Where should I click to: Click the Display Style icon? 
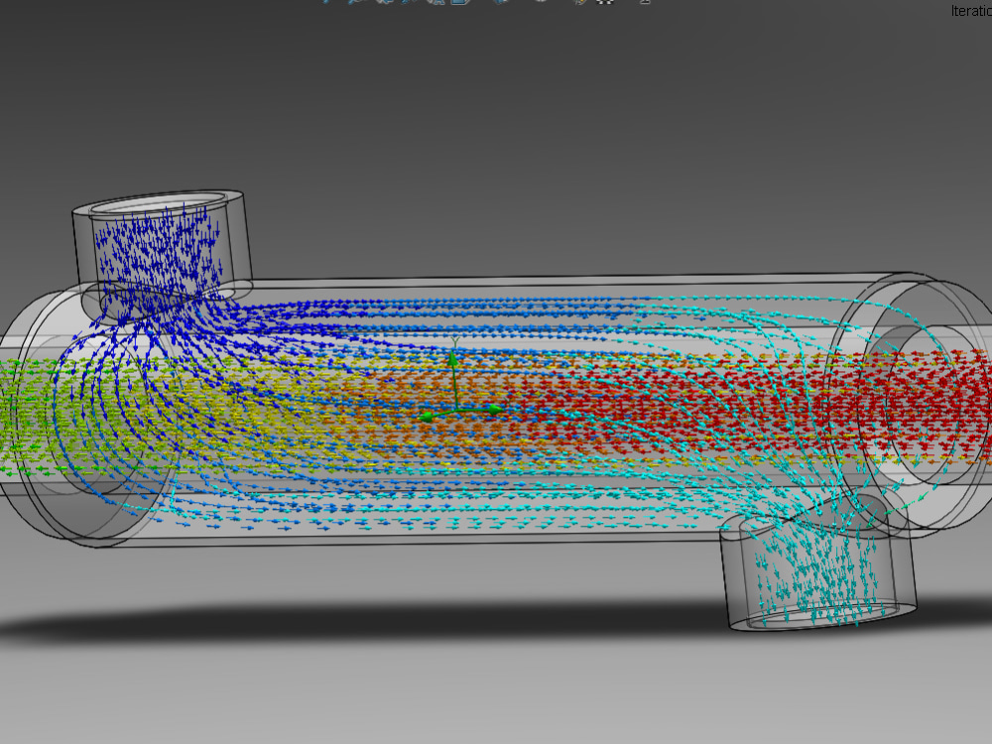[x=458, y=4]
